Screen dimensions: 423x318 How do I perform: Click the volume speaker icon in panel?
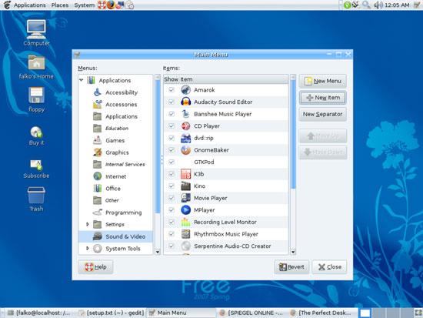(x=378, y=5)
